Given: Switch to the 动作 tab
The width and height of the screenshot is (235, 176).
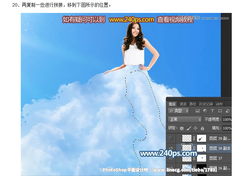Looking at the screenshot, I should pyautogui.click(x=219, y=104).
